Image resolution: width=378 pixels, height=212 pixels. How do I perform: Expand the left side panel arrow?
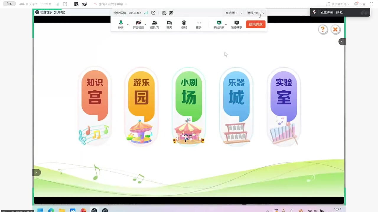pyautogui.click(x=36, y=173)
